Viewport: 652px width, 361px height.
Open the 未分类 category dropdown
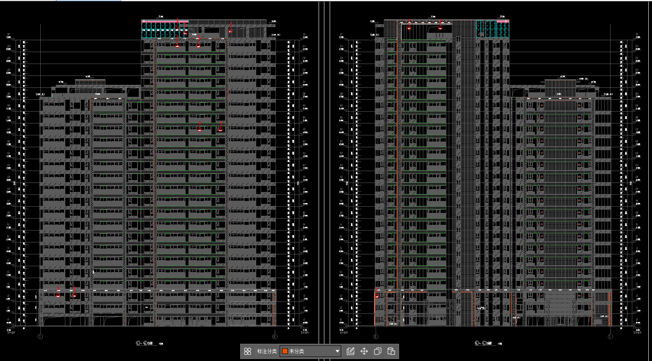[310, 351]
